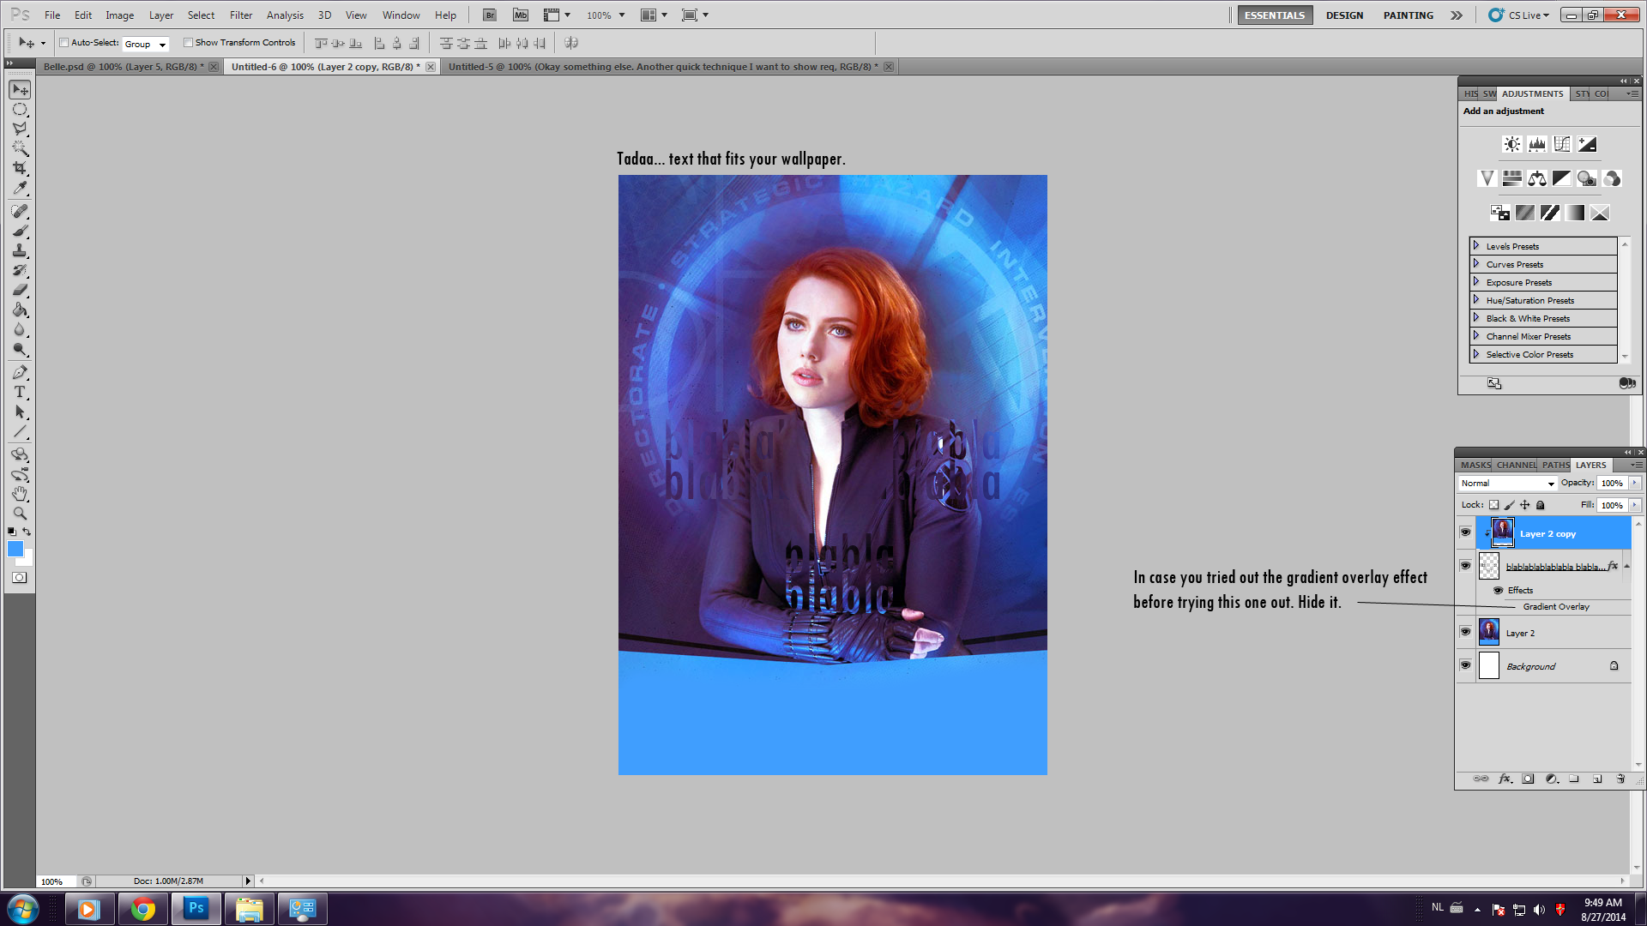Open the blend mode Normal dropdown

tap(1507, 484)
